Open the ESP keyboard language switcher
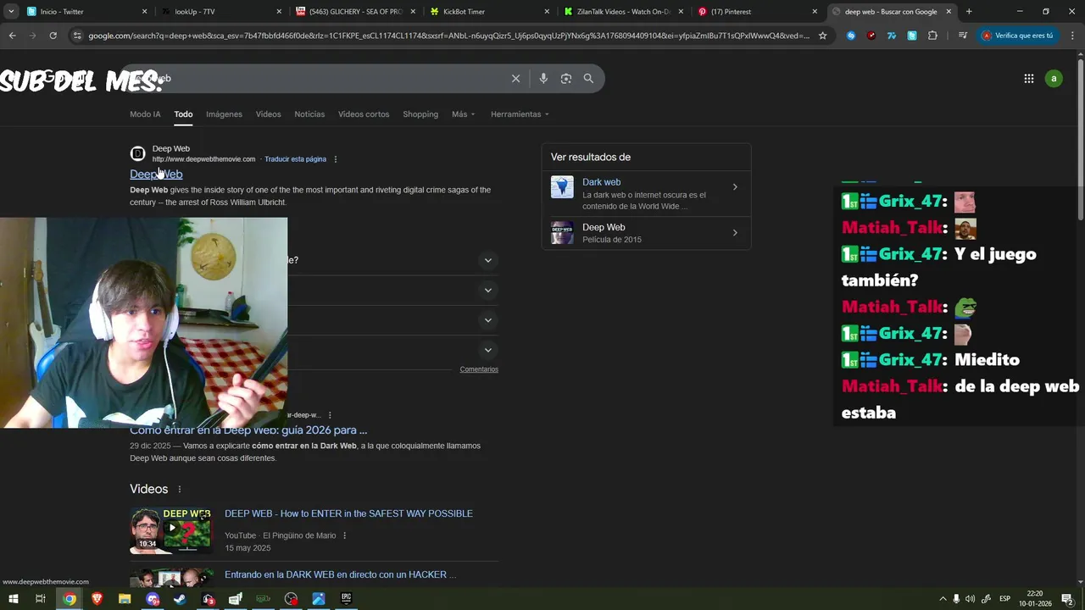The width and height of the screenshot is (1085, 610). tap(1004, 599)
